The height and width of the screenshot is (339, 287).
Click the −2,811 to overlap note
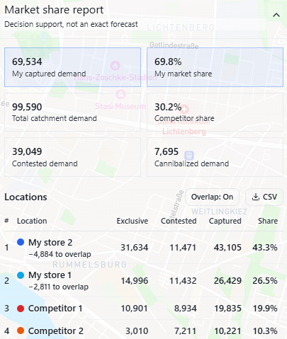click(x=59, y=287)
